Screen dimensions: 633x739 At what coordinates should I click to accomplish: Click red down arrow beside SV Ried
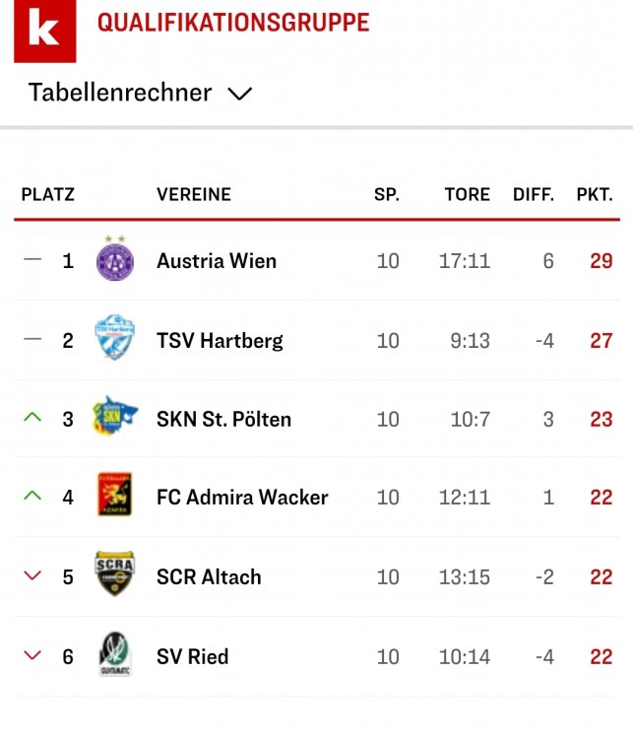click(32, 655)
